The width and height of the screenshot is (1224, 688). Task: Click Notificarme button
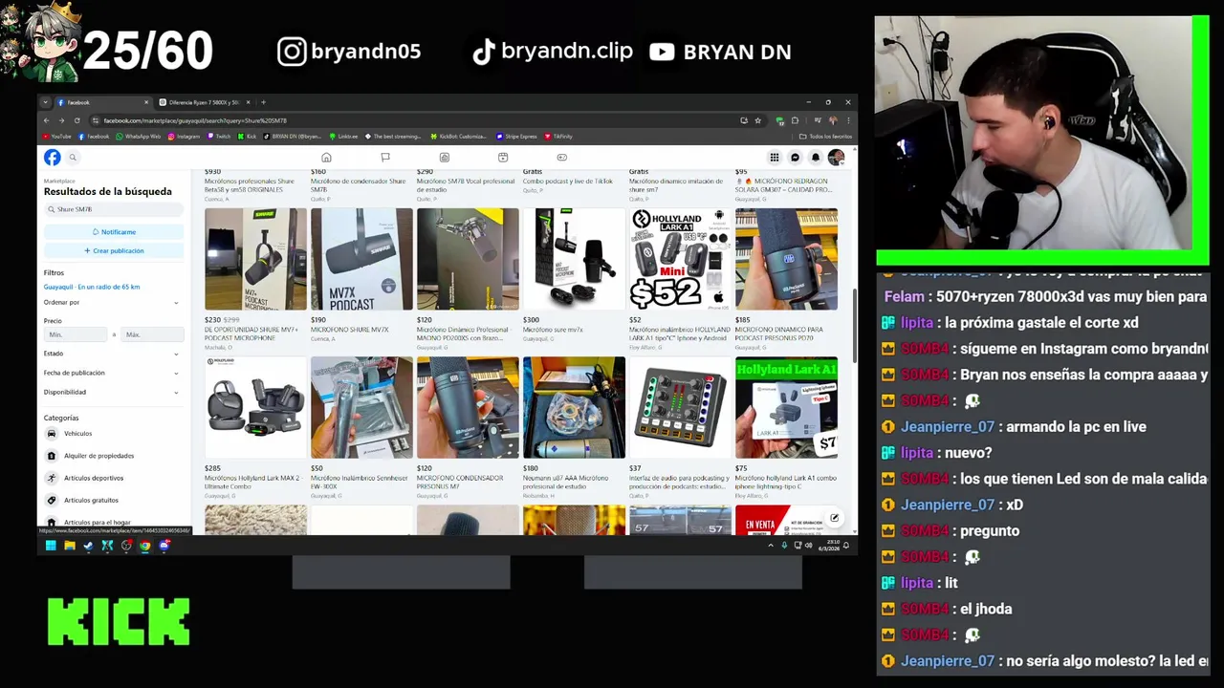coord(114,232)
